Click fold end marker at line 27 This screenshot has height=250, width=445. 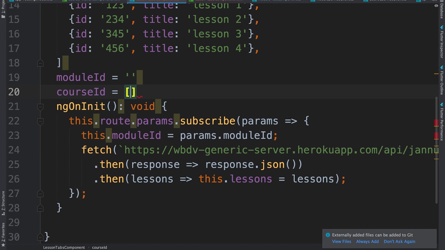40,193
